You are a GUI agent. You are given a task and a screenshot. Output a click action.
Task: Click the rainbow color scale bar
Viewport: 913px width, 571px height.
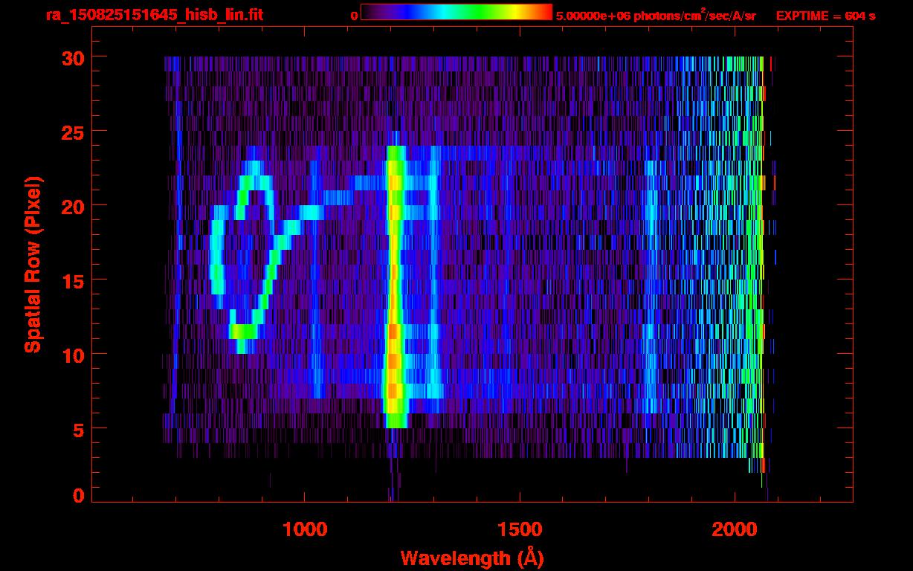[x=456, y=13]
